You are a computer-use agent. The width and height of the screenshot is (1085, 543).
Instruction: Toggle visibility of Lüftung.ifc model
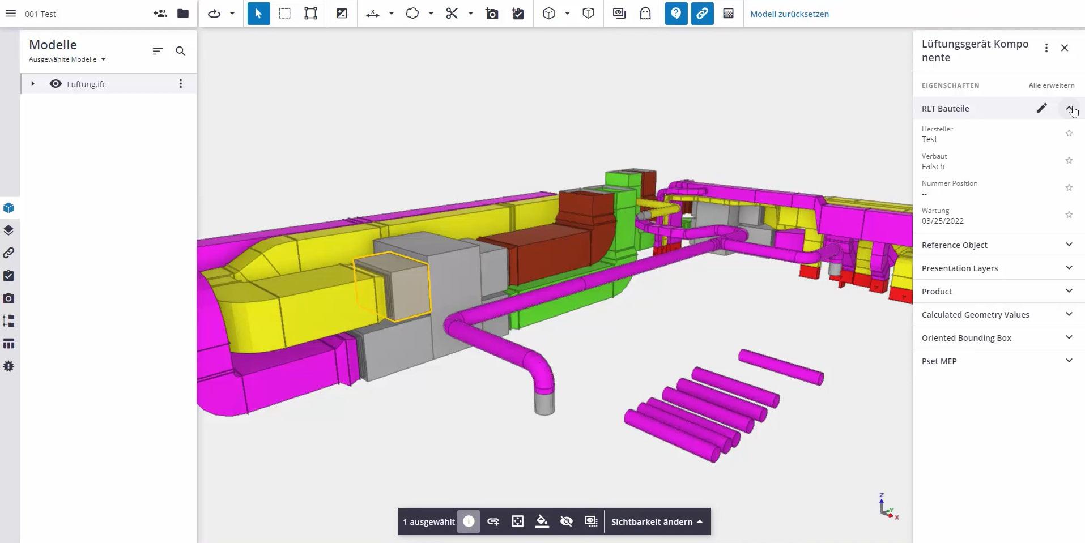tap(56, 84)
